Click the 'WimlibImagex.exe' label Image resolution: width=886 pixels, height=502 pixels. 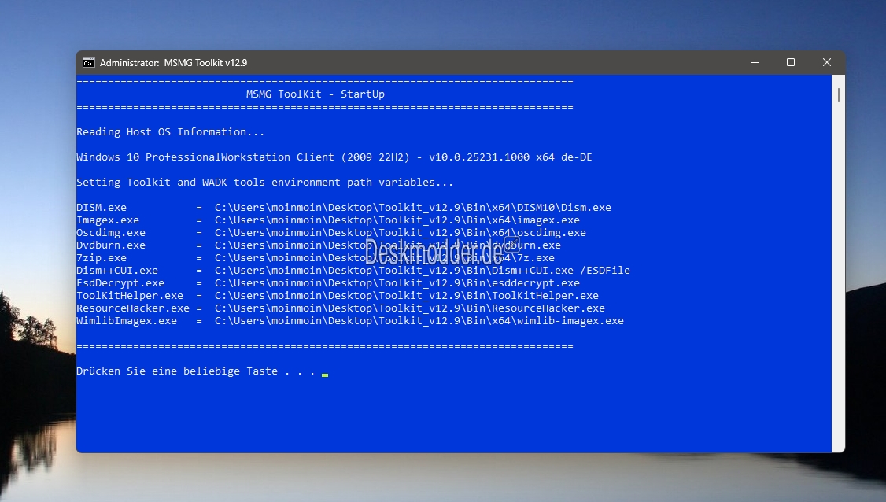click(x=127, y=320)
